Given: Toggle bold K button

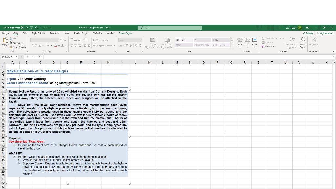Looking at the screenshot, I should click(32, 45).
